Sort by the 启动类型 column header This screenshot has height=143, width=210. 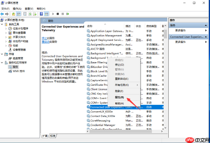153,26
